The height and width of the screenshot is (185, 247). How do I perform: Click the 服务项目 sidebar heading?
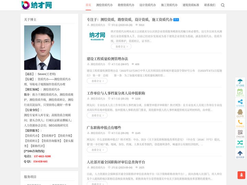[x=30, y=177]
